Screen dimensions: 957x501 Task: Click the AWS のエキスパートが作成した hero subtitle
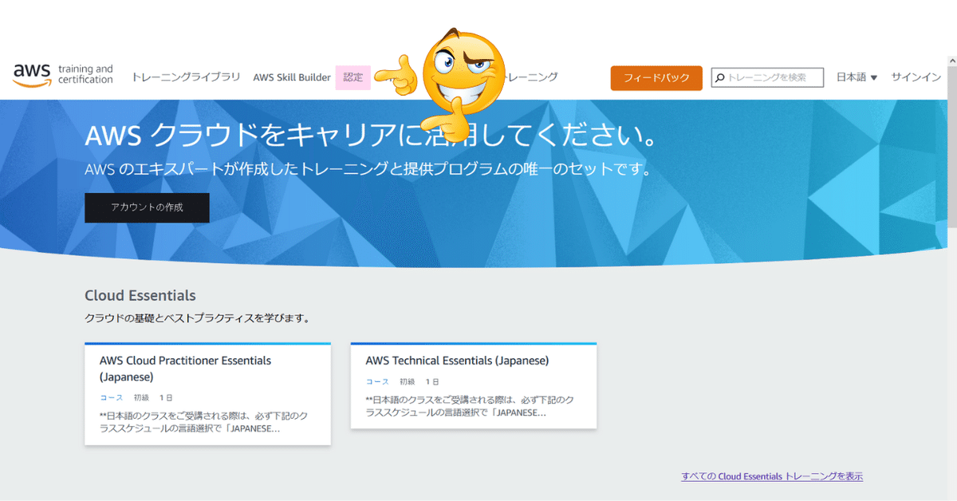[x=368, y=170]
